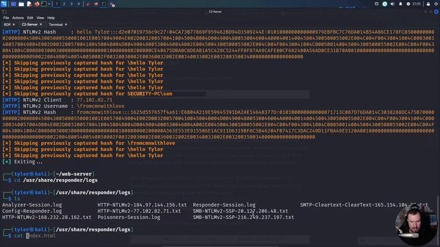Click the blue close window button
440x247 pixels.
pos(437,12)
